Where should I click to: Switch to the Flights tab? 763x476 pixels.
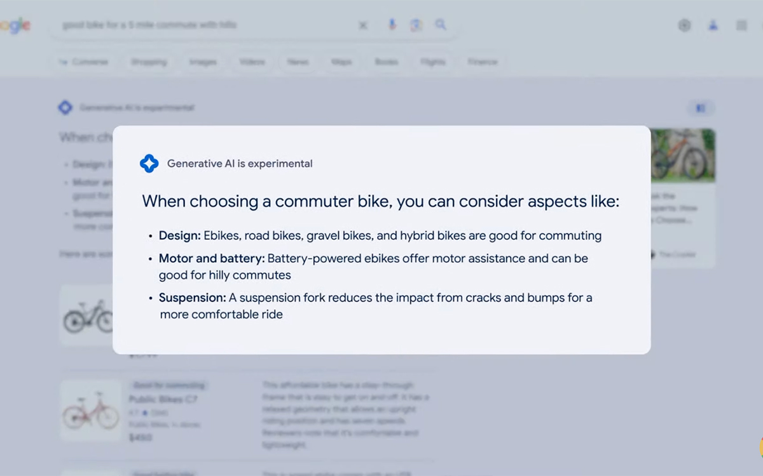pos(433,62)
